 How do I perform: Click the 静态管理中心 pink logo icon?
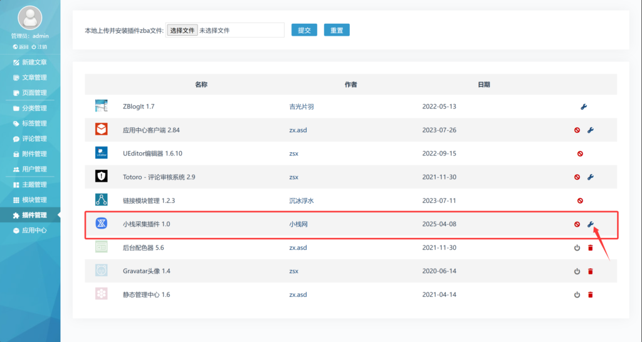(x=101, y=294)
